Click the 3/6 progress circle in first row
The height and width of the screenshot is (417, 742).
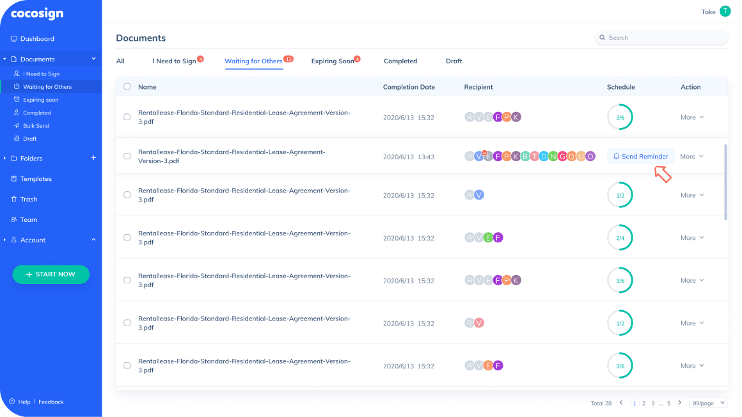[620, 117]
